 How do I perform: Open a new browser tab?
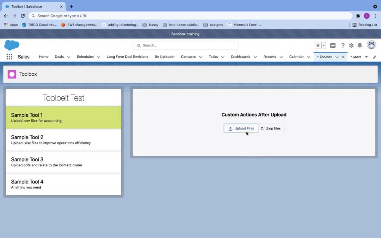(x=71, y=6)
